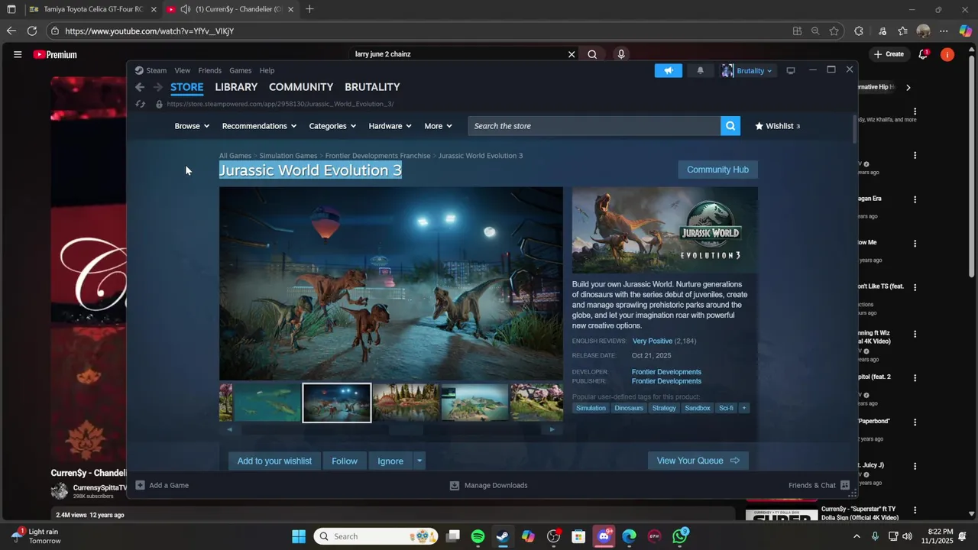
Task: Click in the Search the store field
Action: click(594, 126)
